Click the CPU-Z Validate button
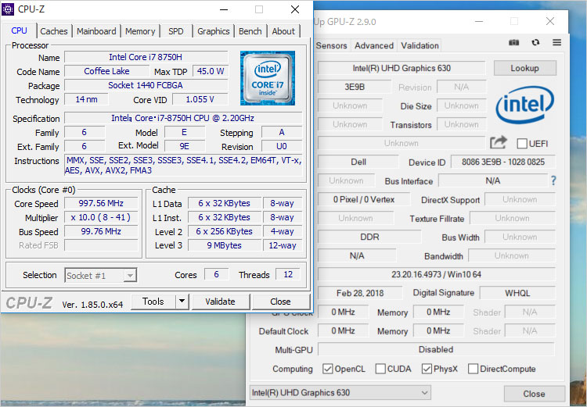Image resolution: width=587 pixels, height=407 pixels. (x=220, y=302)
